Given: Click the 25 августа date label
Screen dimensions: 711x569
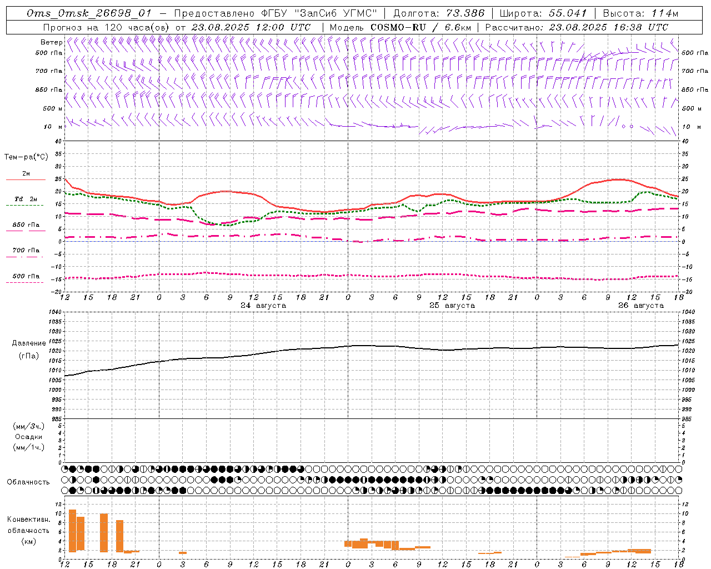Looking at the screenshot, I should (x=452, y=306).
